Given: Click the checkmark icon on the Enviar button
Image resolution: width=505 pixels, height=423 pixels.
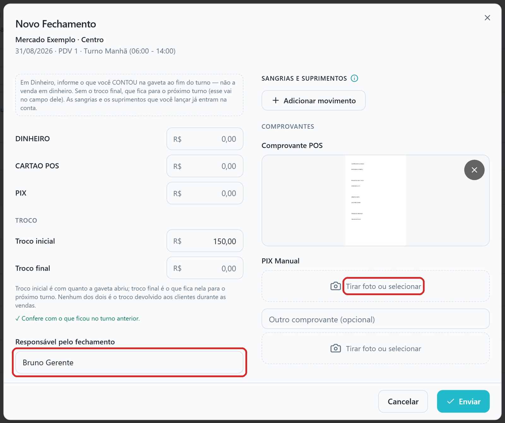Looking at the screenshot, I should [x=450, y=401].
